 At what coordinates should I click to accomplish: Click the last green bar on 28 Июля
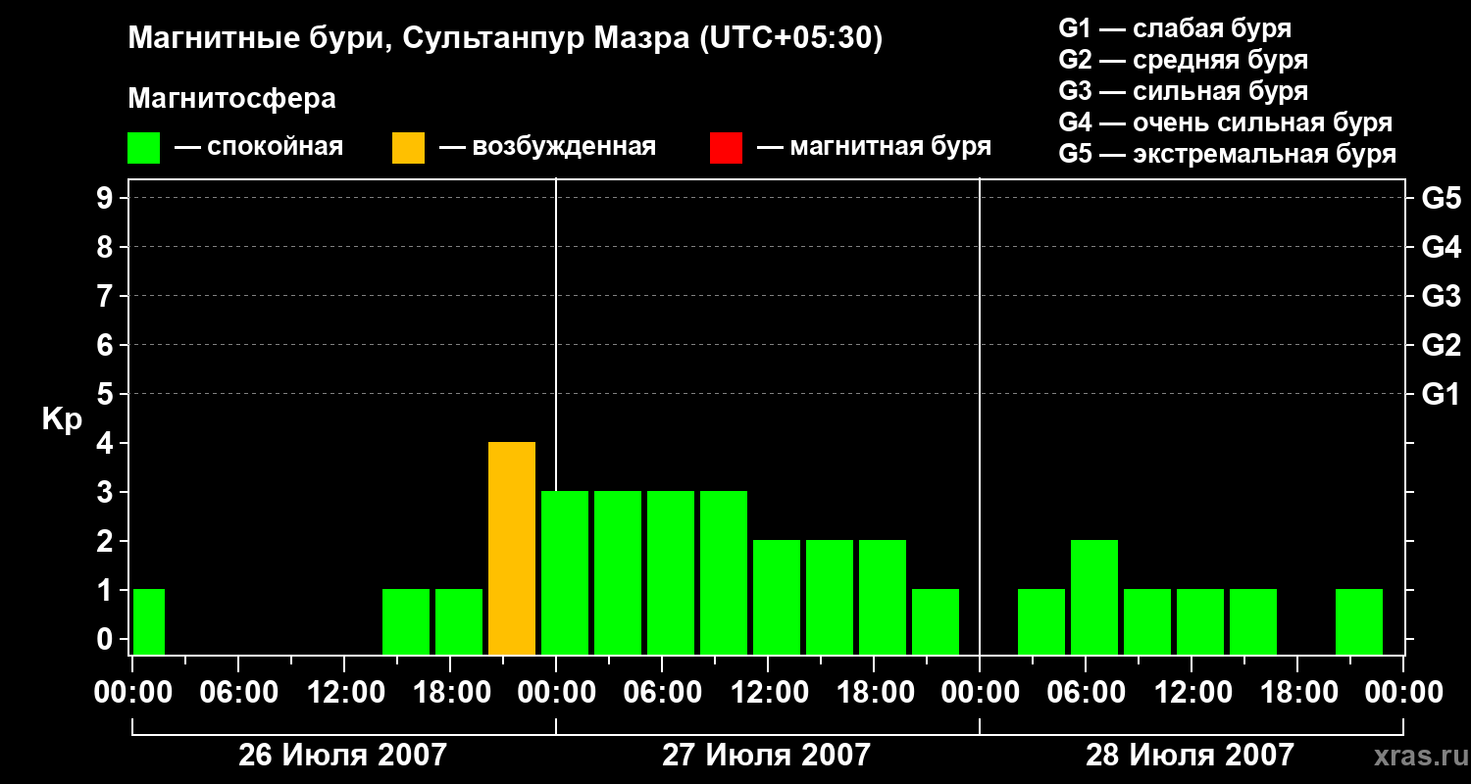[1359, 622]
